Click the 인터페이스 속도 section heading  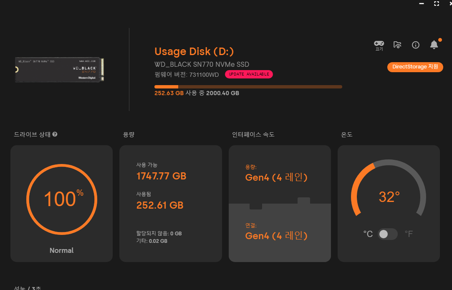(253, 134)
